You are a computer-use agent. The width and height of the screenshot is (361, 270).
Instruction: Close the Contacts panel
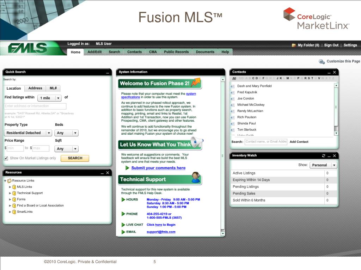tap(335, 72)
